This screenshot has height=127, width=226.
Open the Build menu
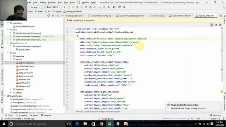(x=60, y=2)
